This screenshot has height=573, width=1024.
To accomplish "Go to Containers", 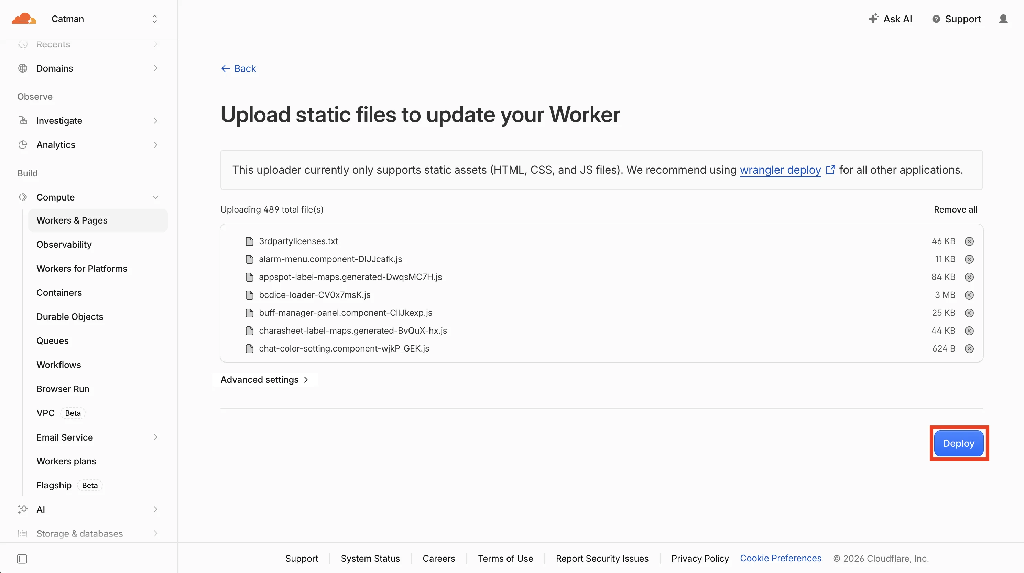I will click(59, 293).
